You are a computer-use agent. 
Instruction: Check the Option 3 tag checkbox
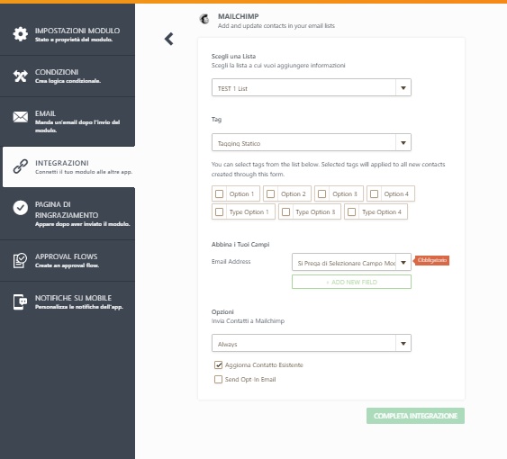coord(322,193)
